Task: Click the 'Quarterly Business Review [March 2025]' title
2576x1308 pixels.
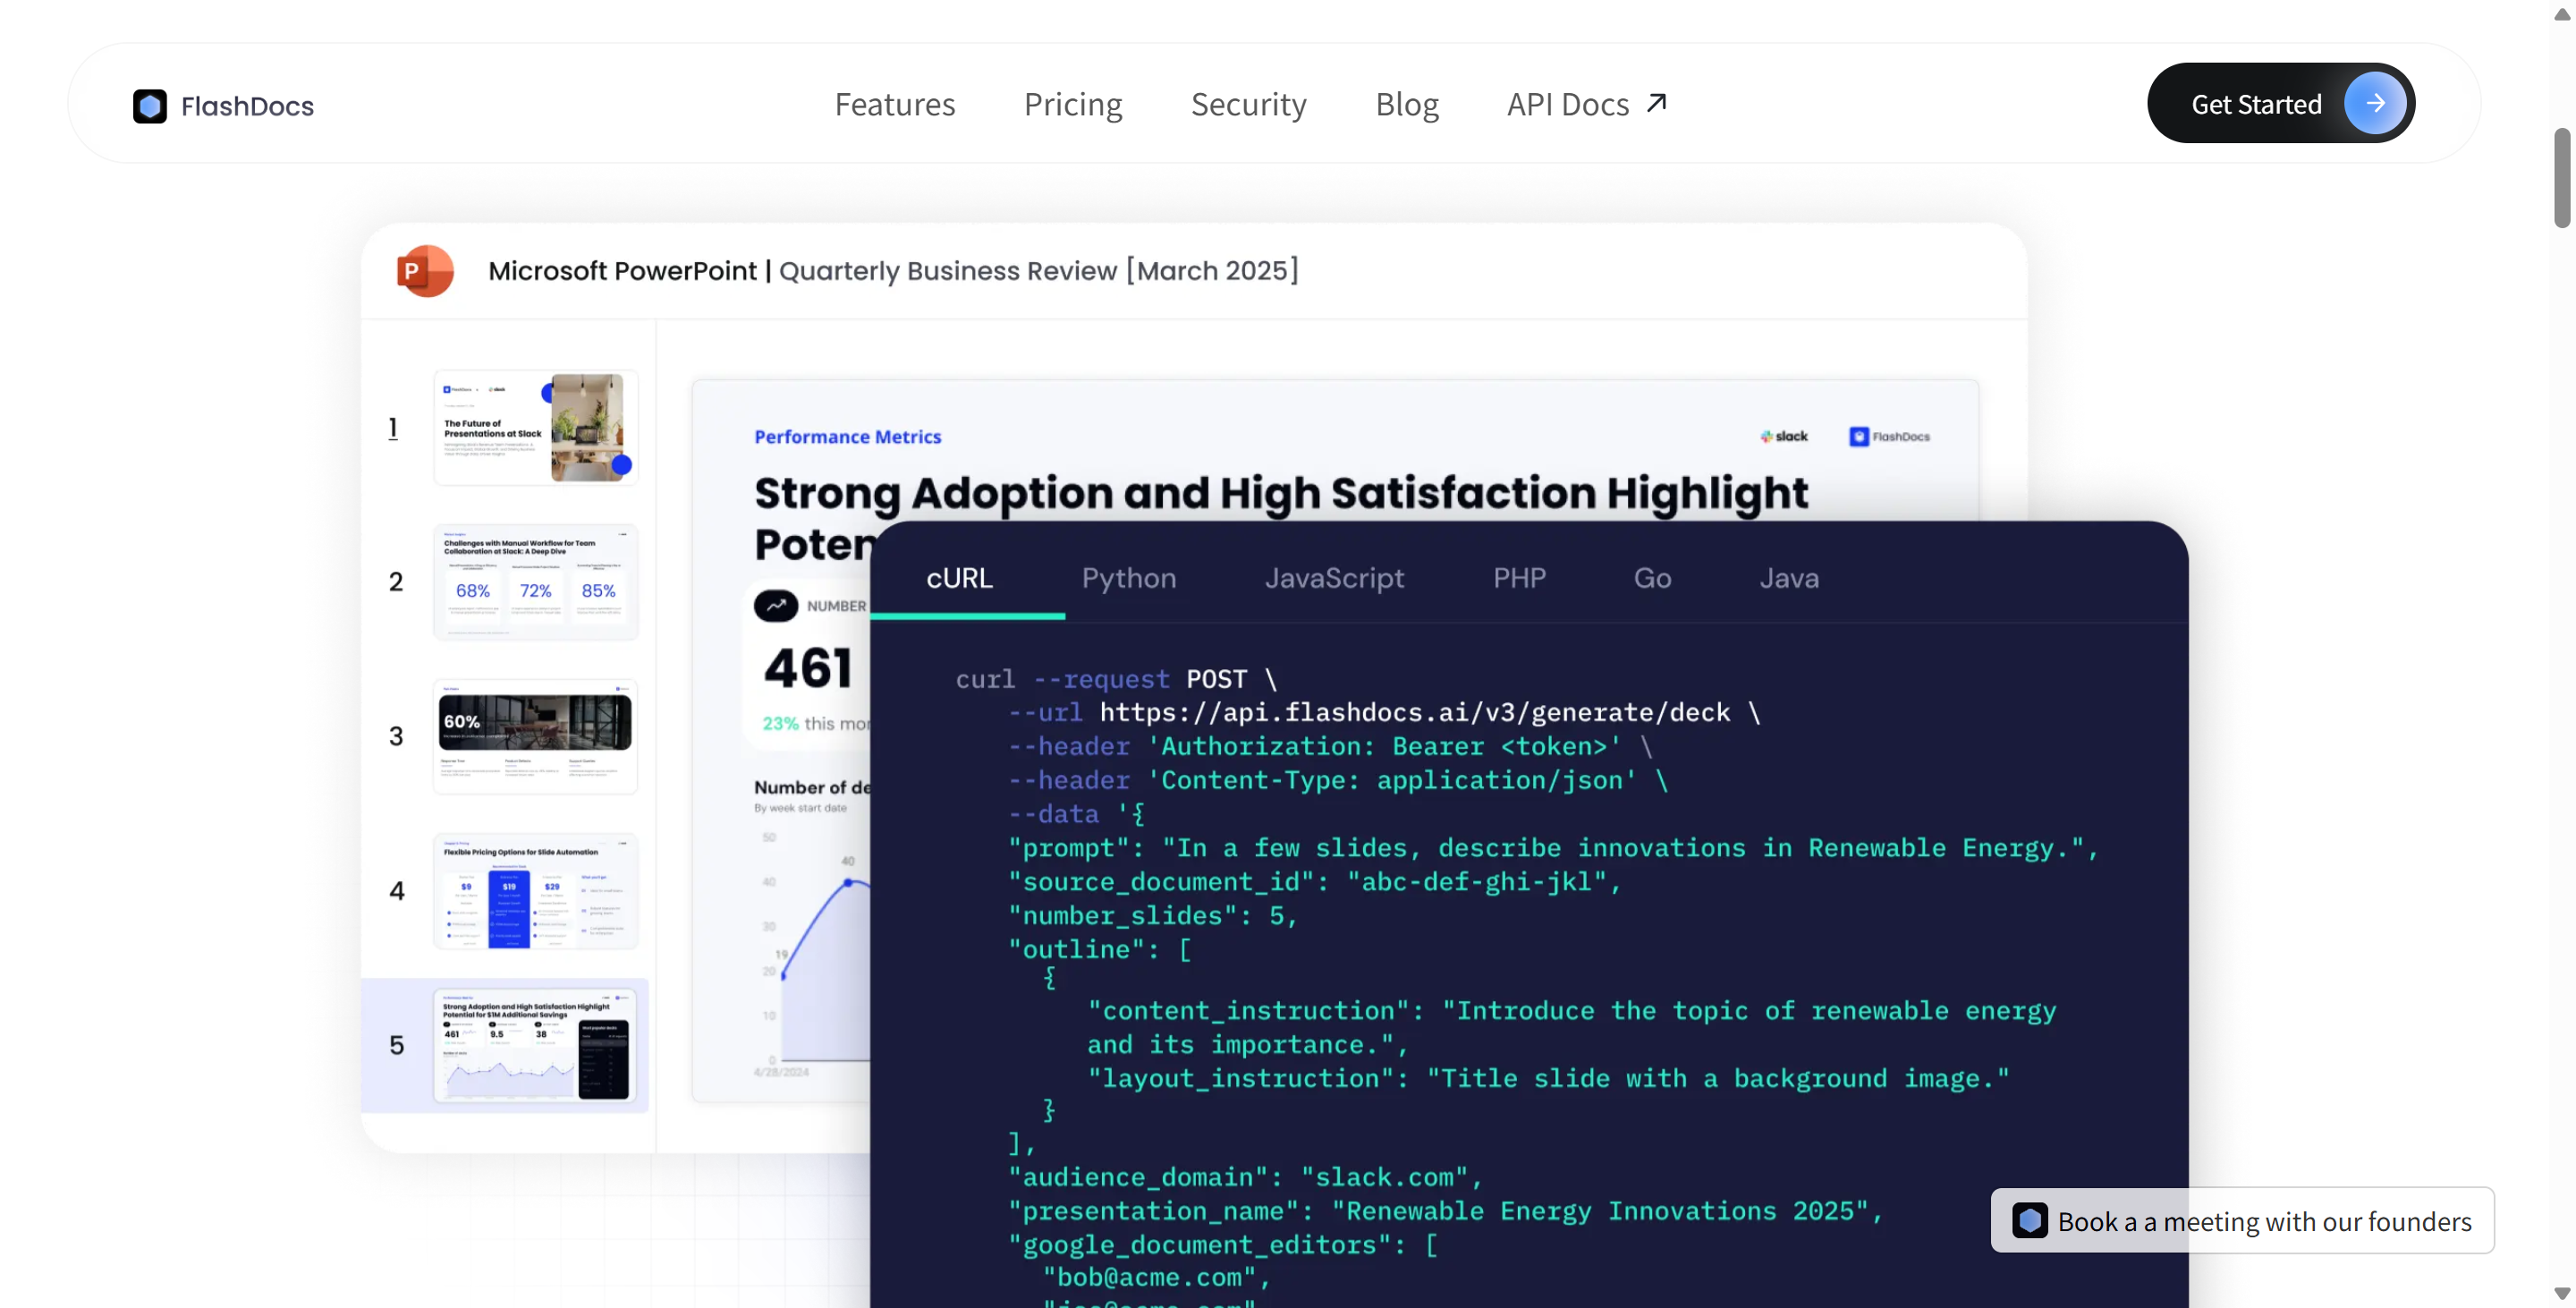Action: point(1038,271)
